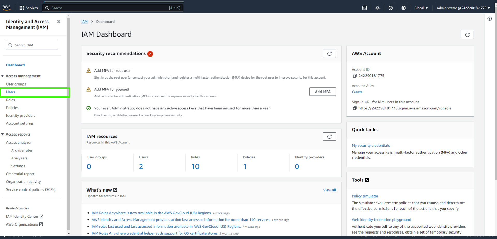Collapse the Access management section
The height and width of the screenshot is (239, 497).
3,76
